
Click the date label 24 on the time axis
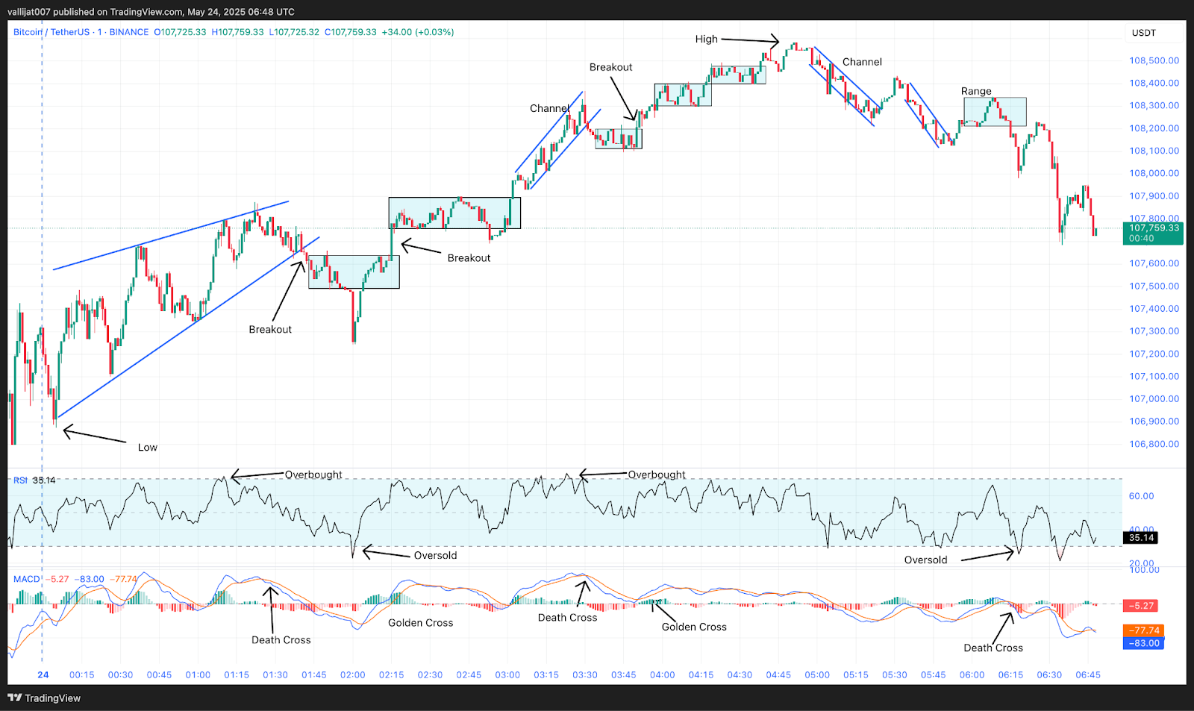[x=43, y=674]
